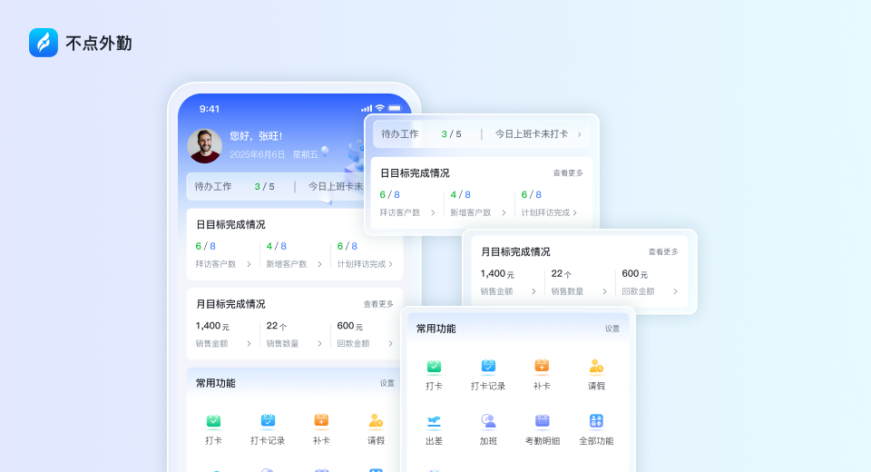Tap the 打卡 icon on phone screen
Image resolution: width=871 pixels, height=472 pixels.
213,421
